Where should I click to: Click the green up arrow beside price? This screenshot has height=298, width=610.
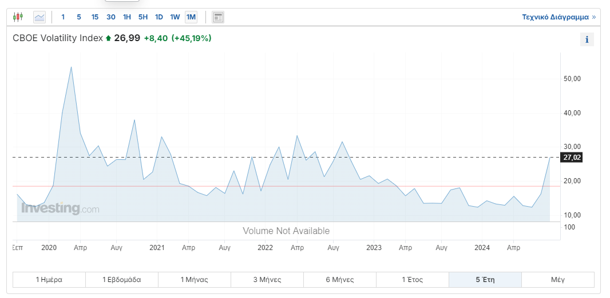click(108, 39)
